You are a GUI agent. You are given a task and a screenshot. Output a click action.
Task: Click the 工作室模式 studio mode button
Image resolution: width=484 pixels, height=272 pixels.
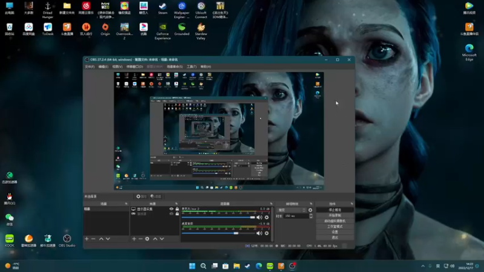tap(335, 226)
